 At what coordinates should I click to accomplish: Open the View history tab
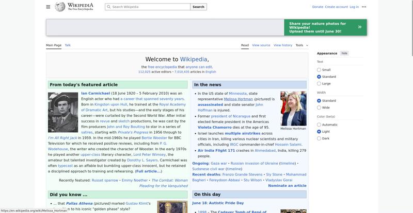coord(282,45)
